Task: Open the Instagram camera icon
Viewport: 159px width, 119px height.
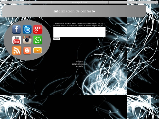Action: [27, 40]
